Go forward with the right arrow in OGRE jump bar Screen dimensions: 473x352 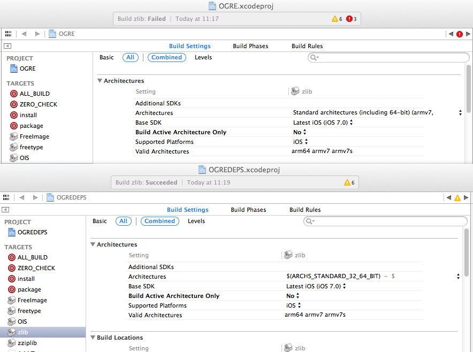pos(37,34)
